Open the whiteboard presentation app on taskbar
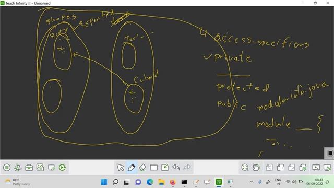The width and height of the screenshot is (334, 188). point(207,182)
